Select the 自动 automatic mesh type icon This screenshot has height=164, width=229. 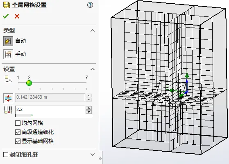[x=8, y=41]
